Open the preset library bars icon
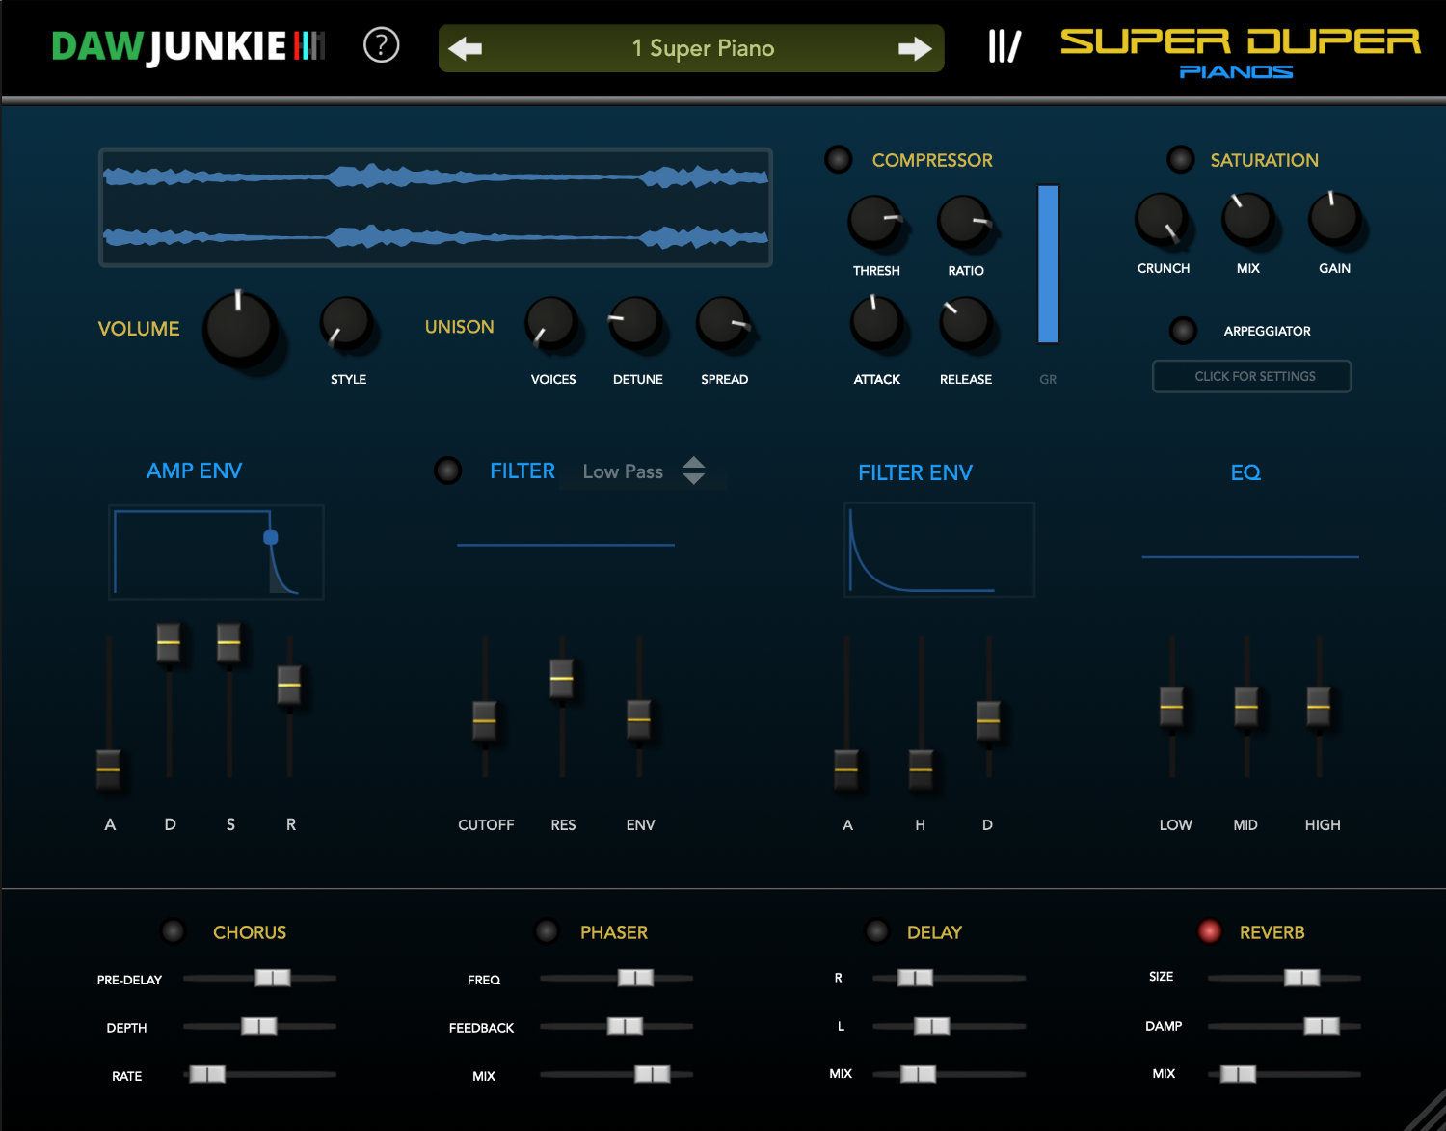 coord(1004,46)
